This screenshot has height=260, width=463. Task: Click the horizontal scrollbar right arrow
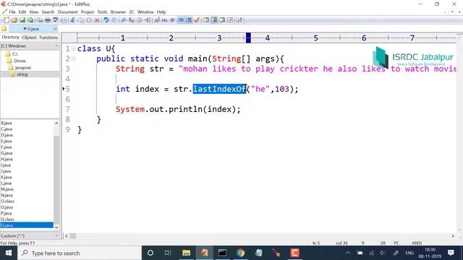tap(453, 236)
